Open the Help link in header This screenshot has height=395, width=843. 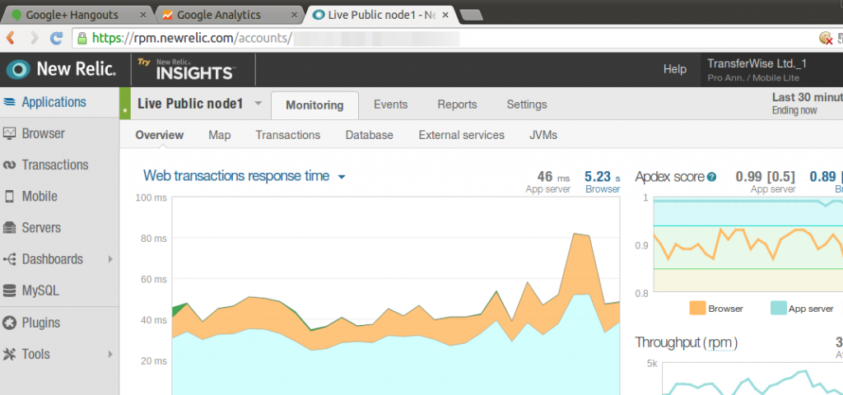pyautogui.click(x=675, y=69)
